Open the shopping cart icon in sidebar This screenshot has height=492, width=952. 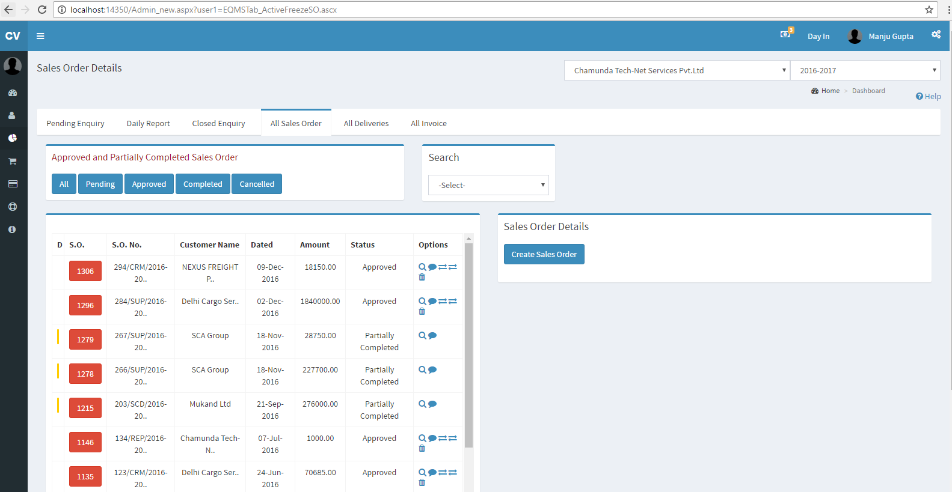point(13,161)
